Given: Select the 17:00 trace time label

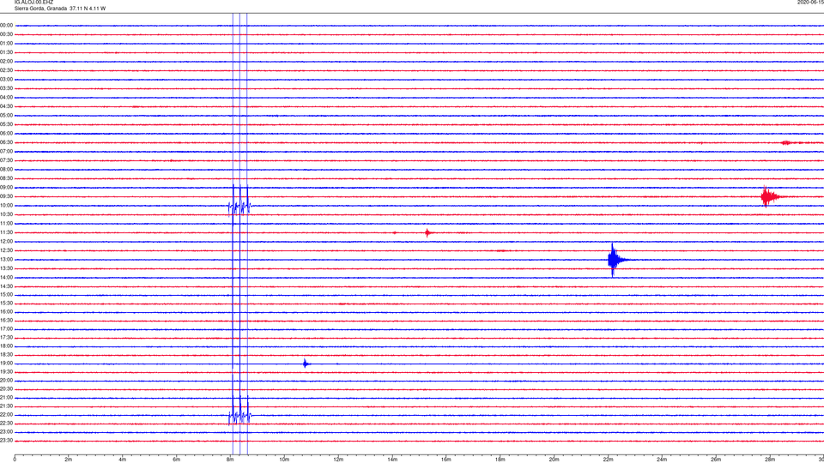Looking at the screenshot, I should click(6, 329).
